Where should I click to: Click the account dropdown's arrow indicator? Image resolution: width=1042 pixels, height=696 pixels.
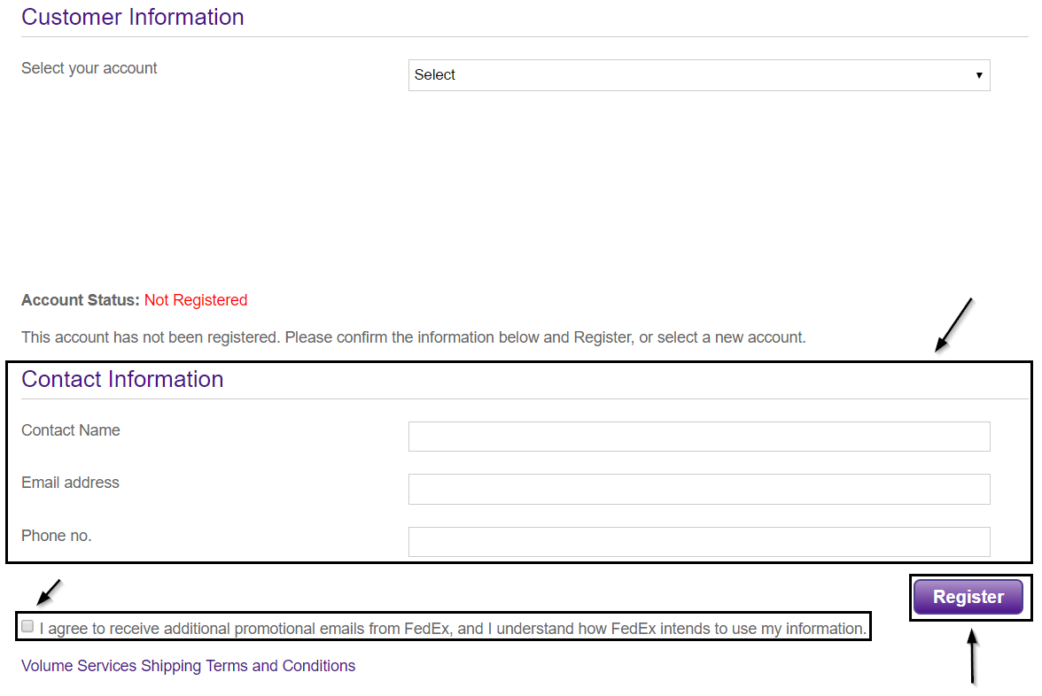click(979, 75)
